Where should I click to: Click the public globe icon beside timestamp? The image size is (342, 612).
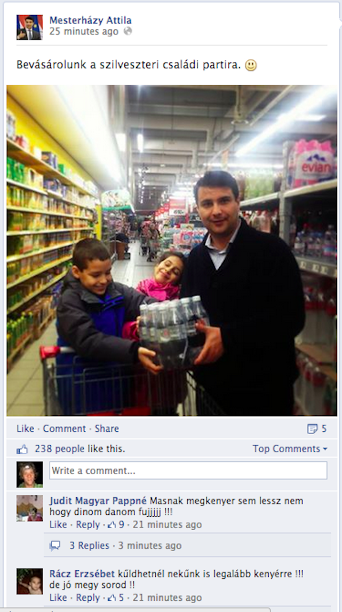tap(128, 31)
